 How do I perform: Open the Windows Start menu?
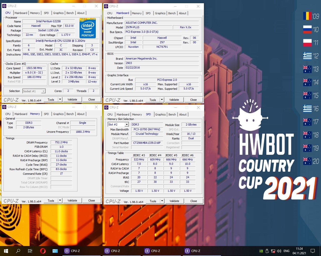click(x=6, y=251)
